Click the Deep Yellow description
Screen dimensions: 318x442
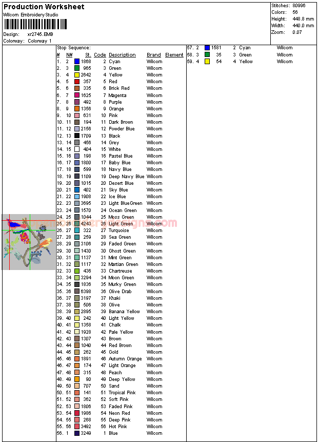(x=122, y=379)
